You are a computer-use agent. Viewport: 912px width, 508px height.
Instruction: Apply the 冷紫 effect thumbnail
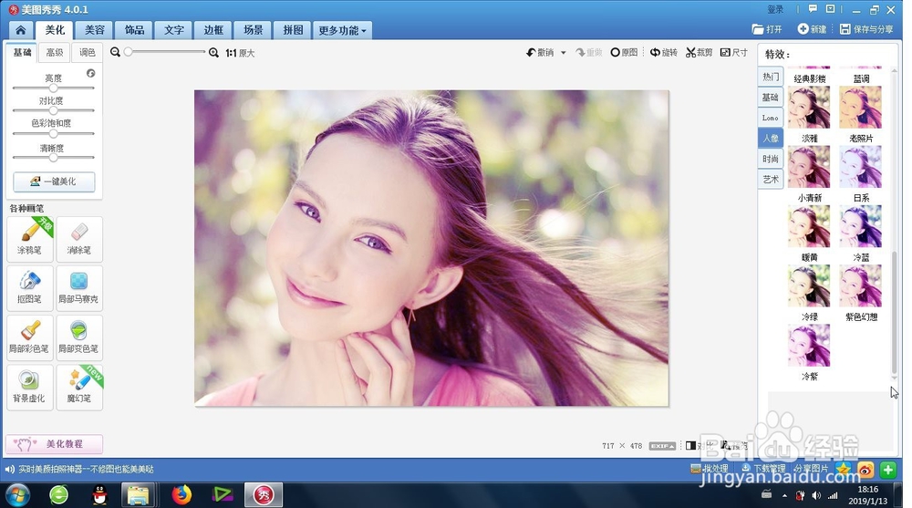coord(809,346)
